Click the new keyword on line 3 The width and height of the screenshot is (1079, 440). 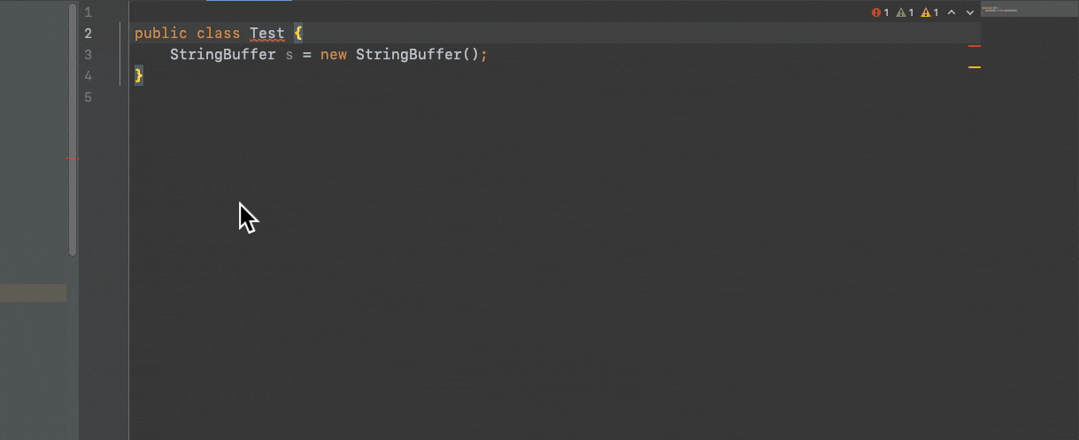pyautogui.click(x=333, y=55)
